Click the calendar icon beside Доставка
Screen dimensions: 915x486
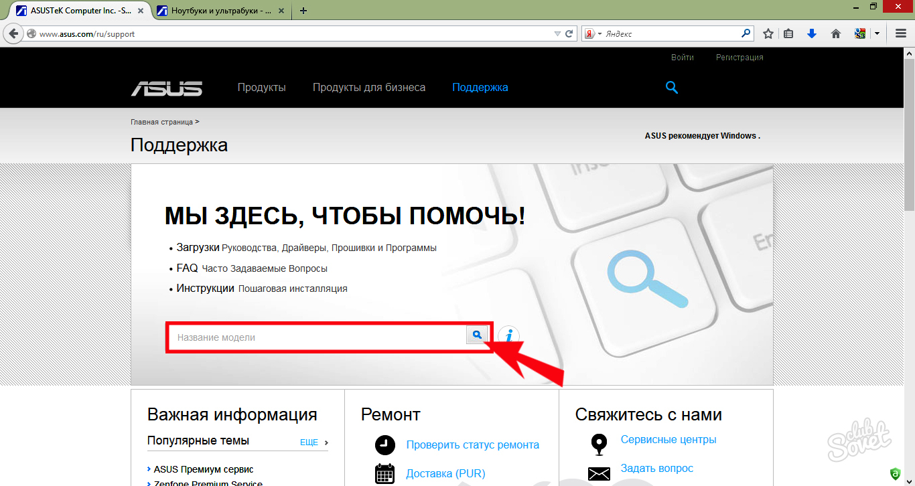[385, 474]
